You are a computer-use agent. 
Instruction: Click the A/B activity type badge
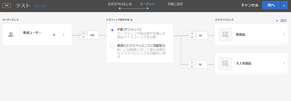click(x=6, y=5)
